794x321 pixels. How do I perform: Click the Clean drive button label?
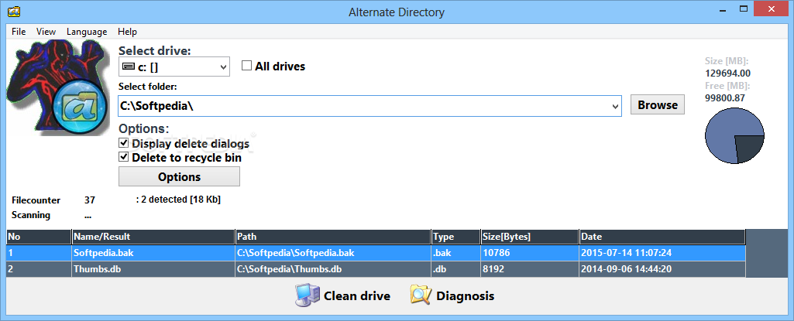tap(357, 295)
